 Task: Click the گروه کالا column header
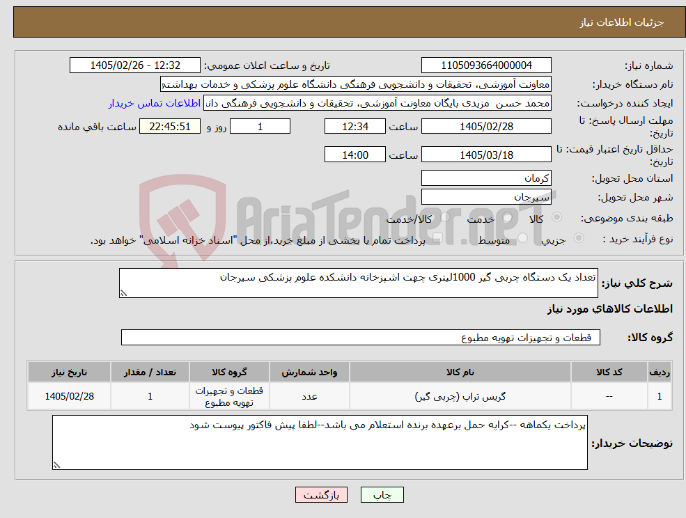[229, 372]
